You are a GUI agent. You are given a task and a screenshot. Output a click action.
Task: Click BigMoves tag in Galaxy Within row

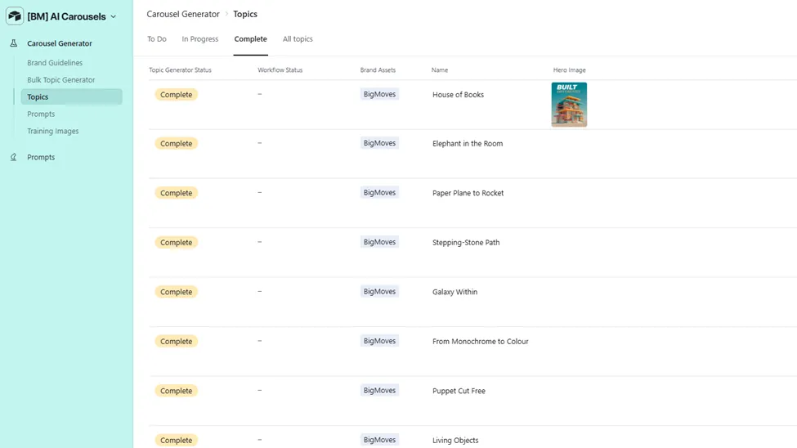point(379,291)
